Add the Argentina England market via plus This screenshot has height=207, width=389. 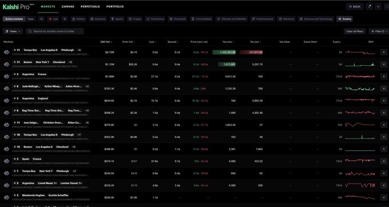pyautogui.click(x=383, y=101)
